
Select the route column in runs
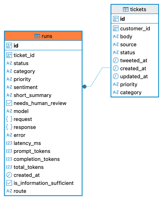[43, 191]
